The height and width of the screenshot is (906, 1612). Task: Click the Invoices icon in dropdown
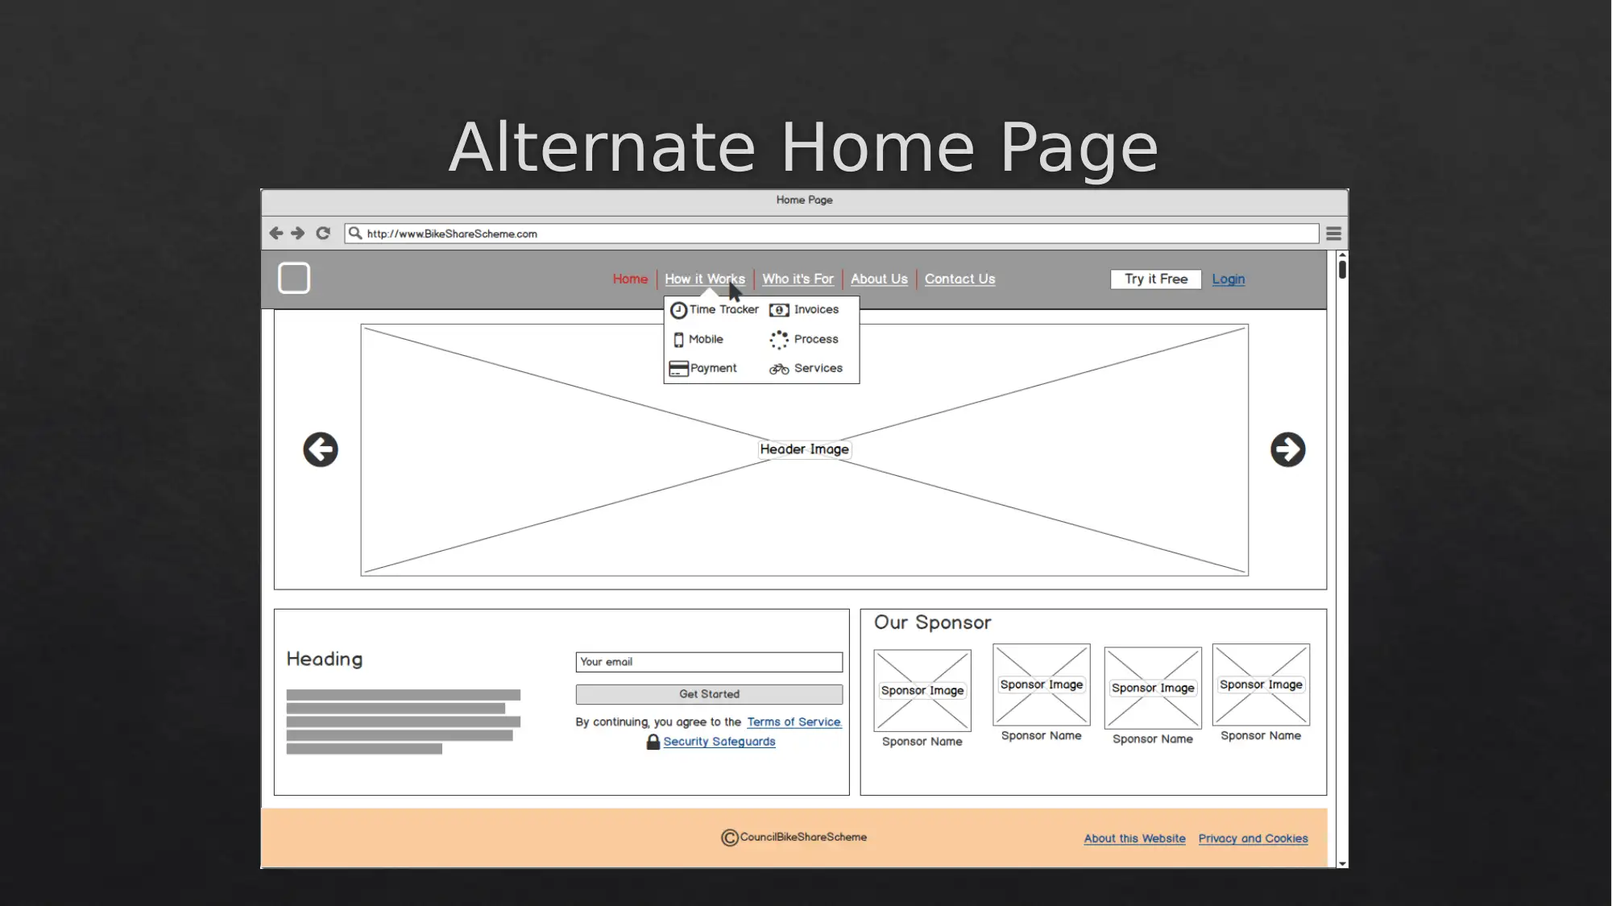click(778, 308)
